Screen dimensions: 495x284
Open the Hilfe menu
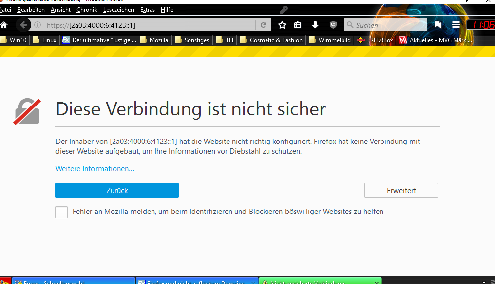point(167,10)
